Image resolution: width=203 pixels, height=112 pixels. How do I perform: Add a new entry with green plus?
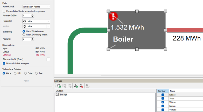tap(76, 86)
